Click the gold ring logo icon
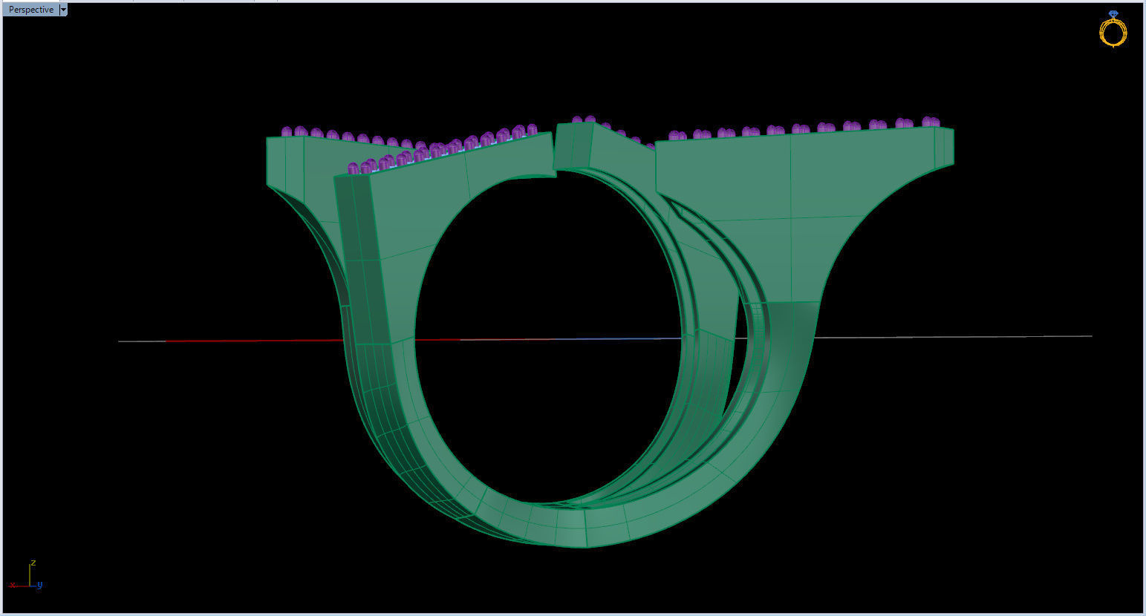Screen dimensions: 1146x616 click(x=1113, y=30)
